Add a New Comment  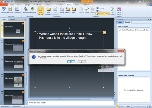coord(48,11)
